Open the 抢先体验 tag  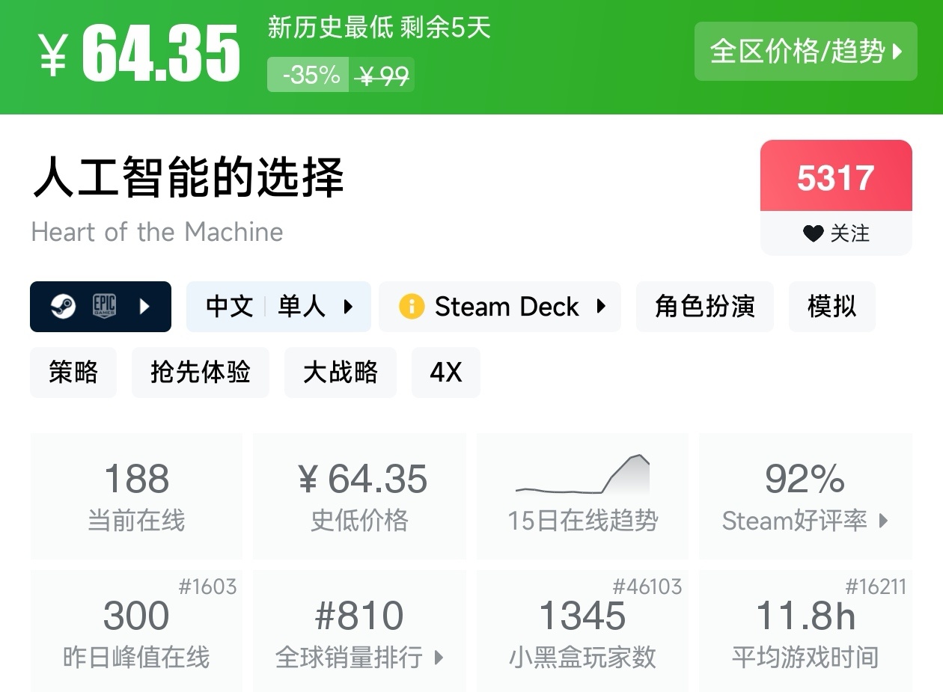click(x=200, y=372)
